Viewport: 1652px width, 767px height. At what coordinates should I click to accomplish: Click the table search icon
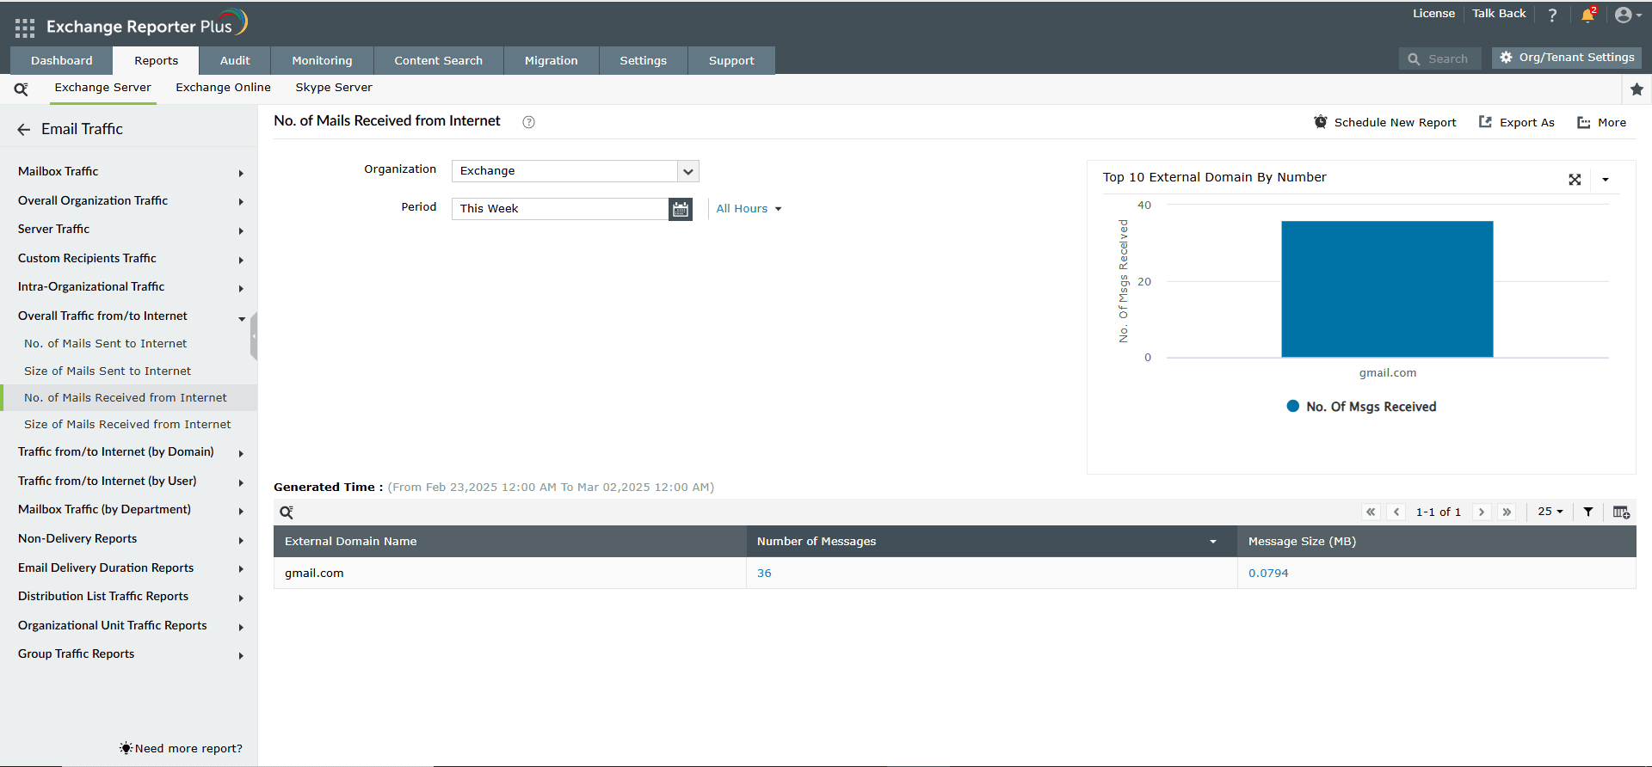tap(287, 512)
